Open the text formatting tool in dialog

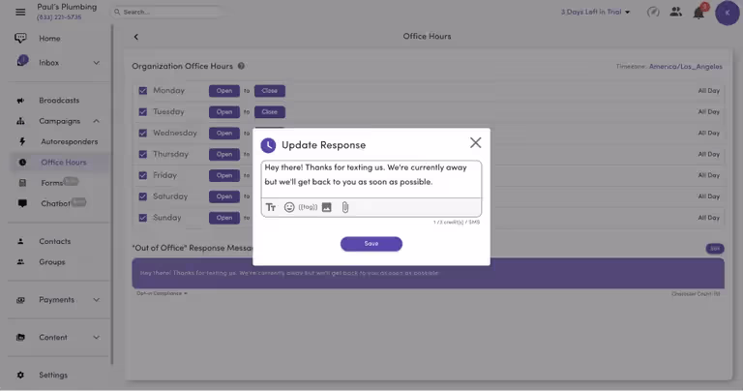271,207
